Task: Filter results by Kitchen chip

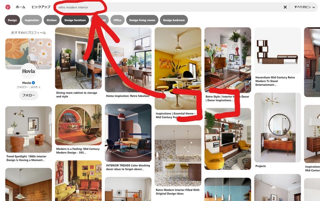Action: 52,20
